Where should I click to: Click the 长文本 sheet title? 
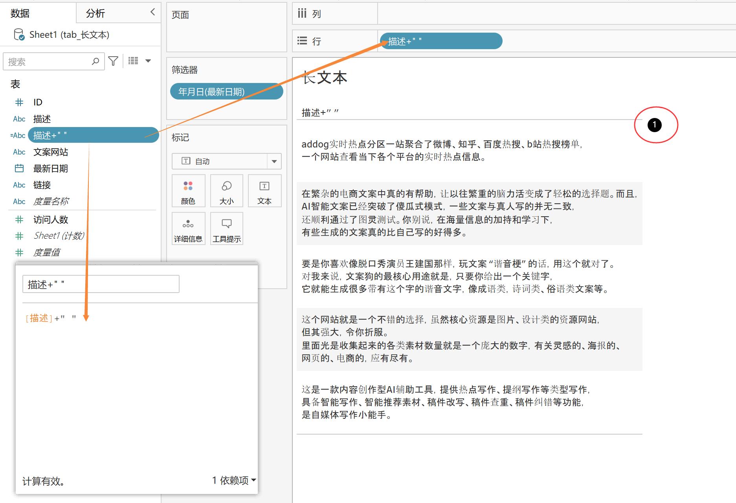pos(325,77)
